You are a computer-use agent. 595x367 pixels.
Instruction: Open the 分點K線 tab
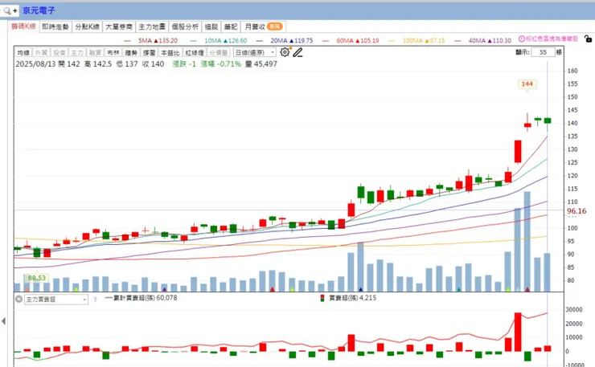click(x=87, y=27)
